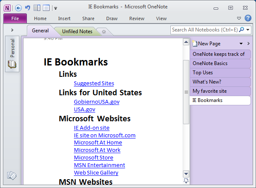This screenshot has height=188, width=256.
Task: Open the IE Add-on site link
Action: (91, 128)
